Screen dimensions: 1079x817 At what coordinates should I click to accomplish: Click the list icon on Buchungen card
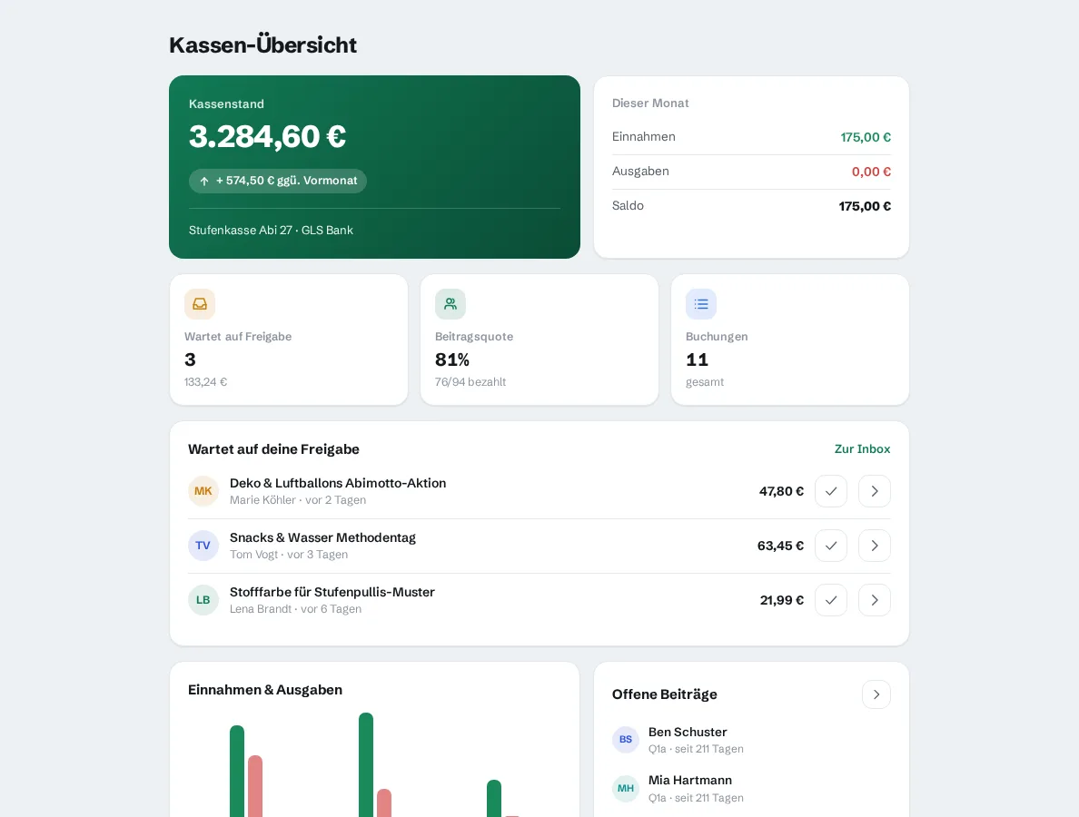[700, 304]
